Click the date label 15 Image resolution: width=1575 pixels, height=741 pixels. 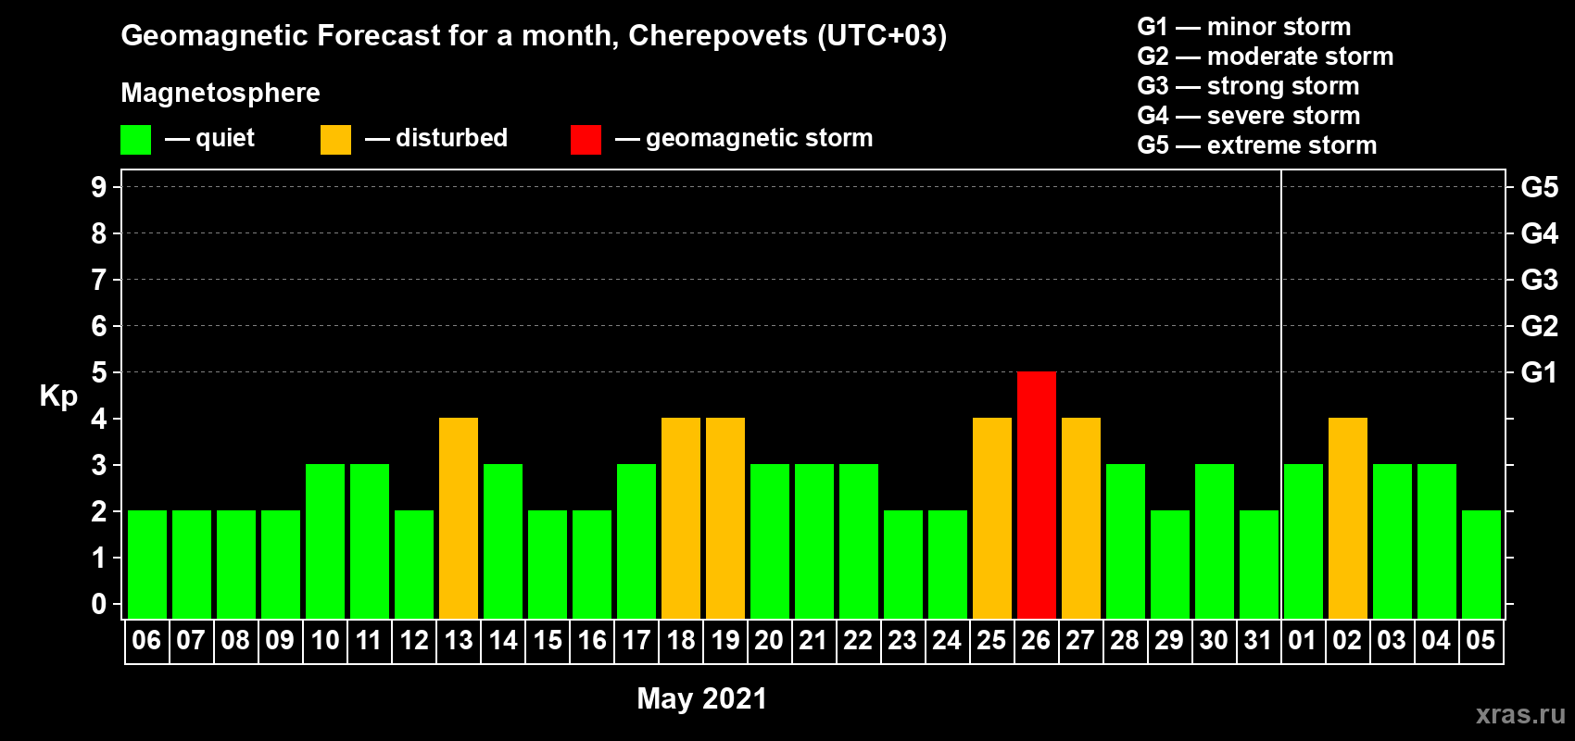547,641
